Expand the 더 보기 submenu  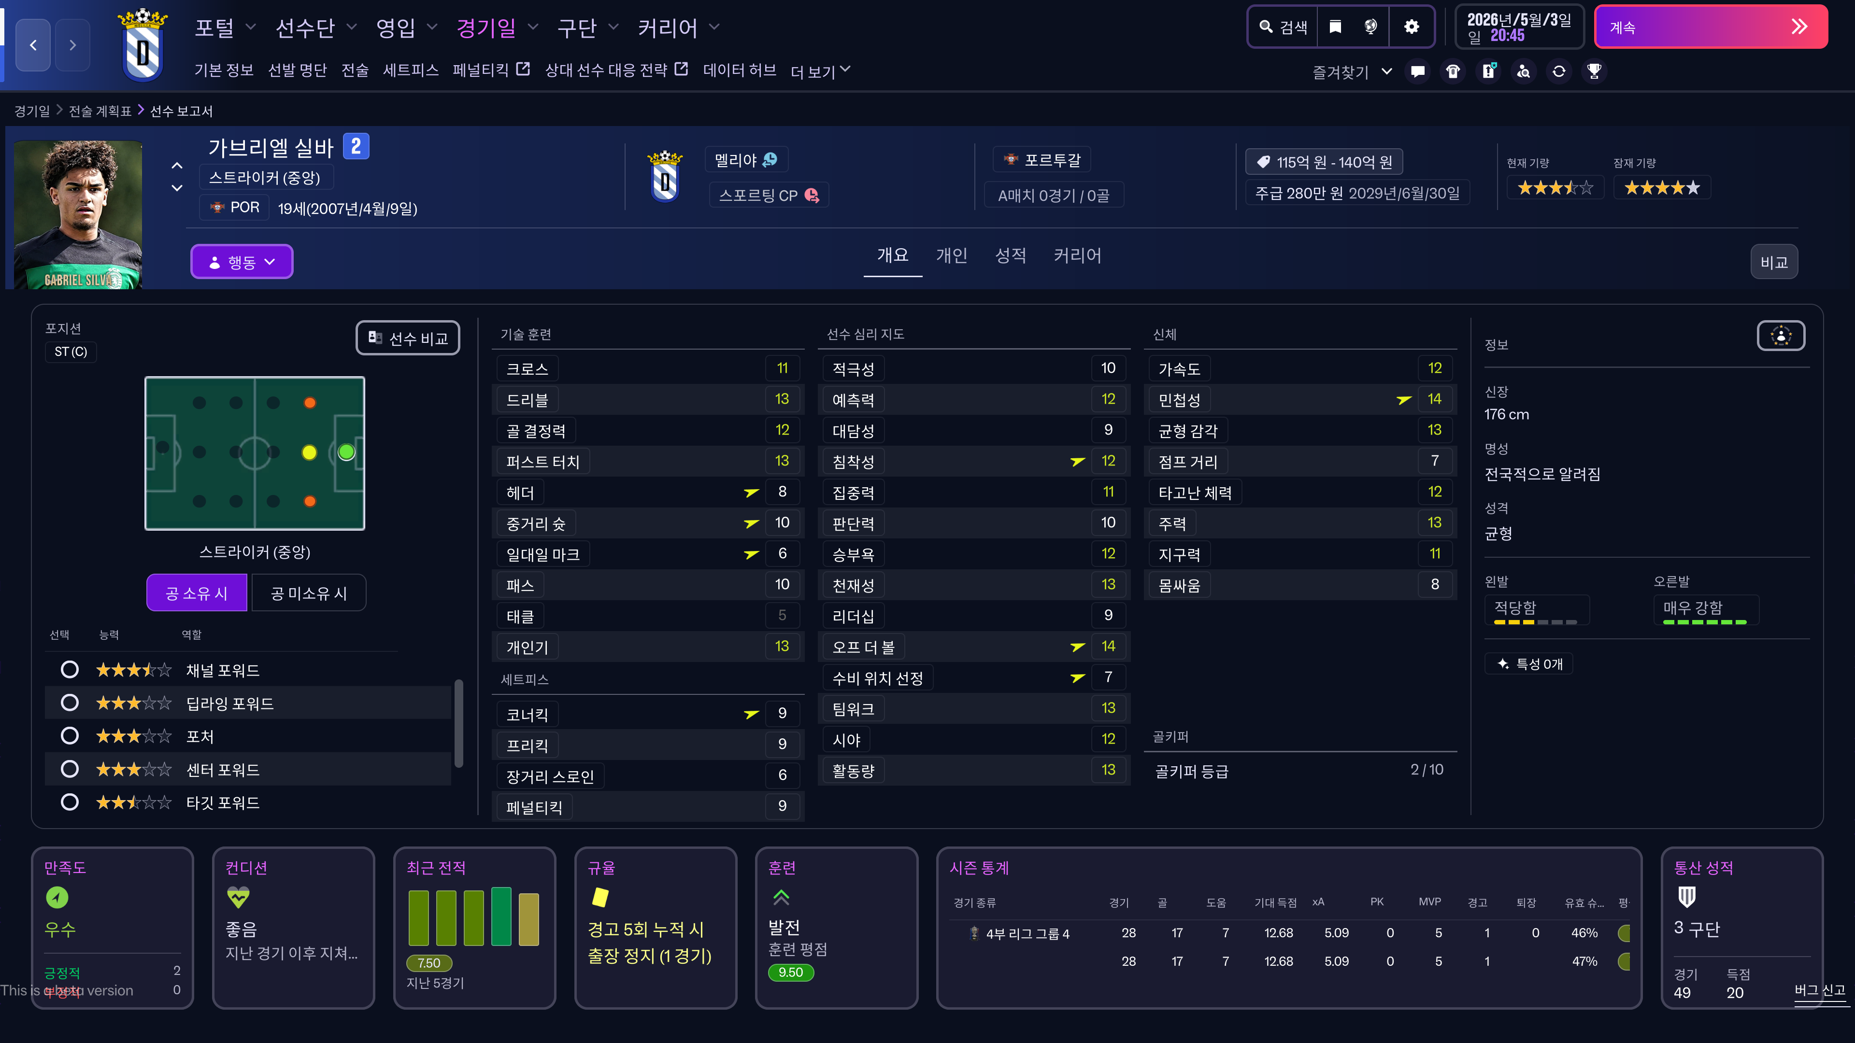pyautogui.click(x=820, y=71)
